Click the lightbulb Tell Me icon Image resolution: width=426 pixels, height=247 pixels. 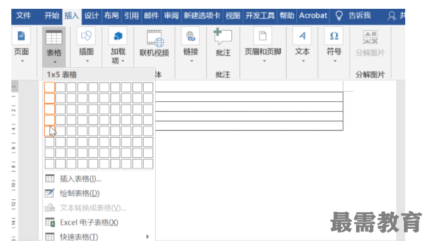coord(339,16)
